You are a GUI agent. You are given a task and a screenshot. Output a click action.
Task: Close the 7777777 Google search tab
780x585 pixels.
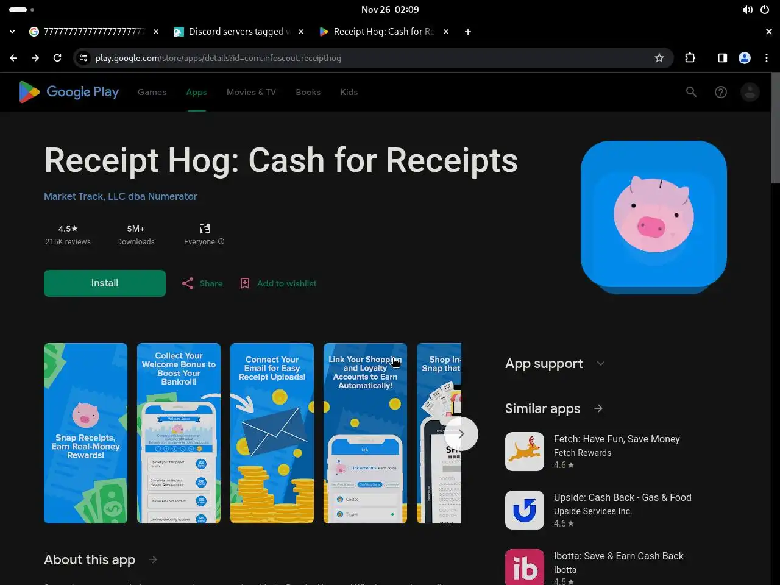[156, 32]
